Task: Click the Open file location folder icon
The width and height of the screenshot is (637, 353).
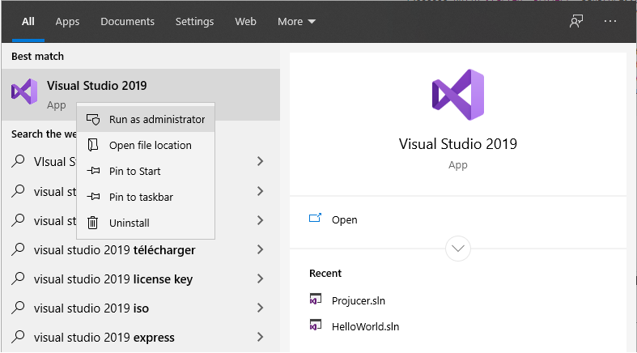Action: coord(93,146)
